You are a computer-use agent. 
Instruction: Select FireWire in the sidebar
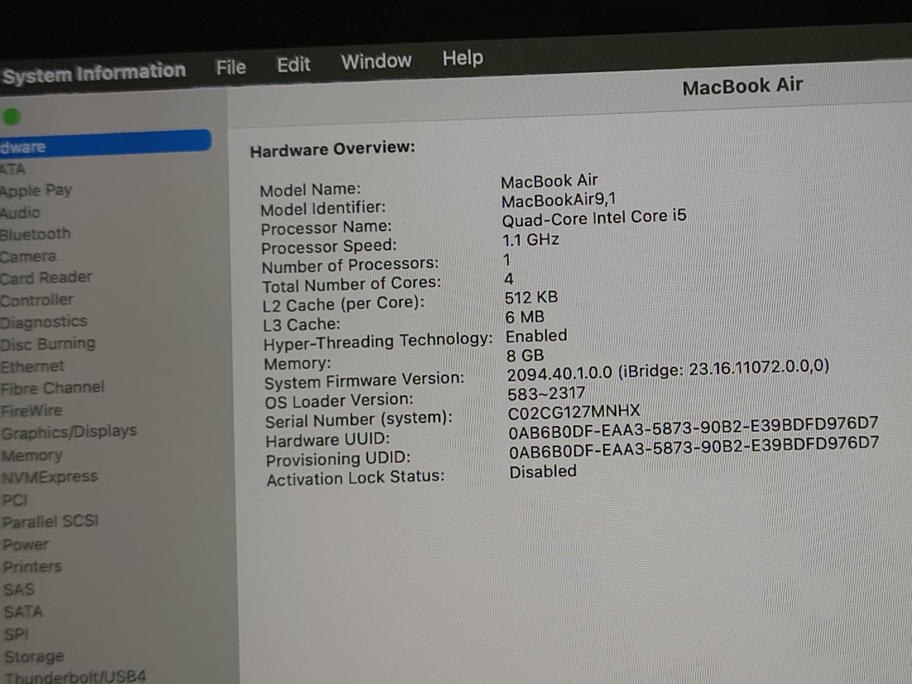tap(32, 410)
